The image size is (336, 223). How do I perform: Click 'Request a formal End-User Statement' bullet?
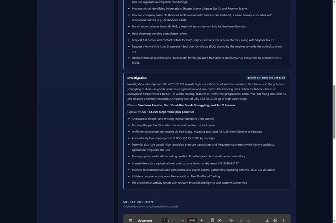pyautogui.click(x=208, y=49)
